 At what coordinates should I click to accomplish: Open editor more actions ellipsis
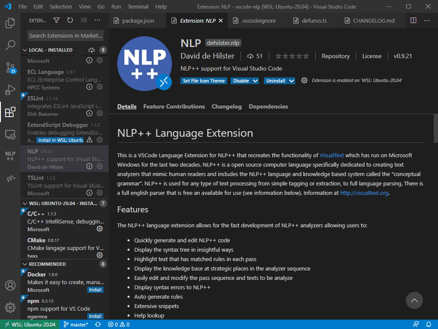point(427,21)
